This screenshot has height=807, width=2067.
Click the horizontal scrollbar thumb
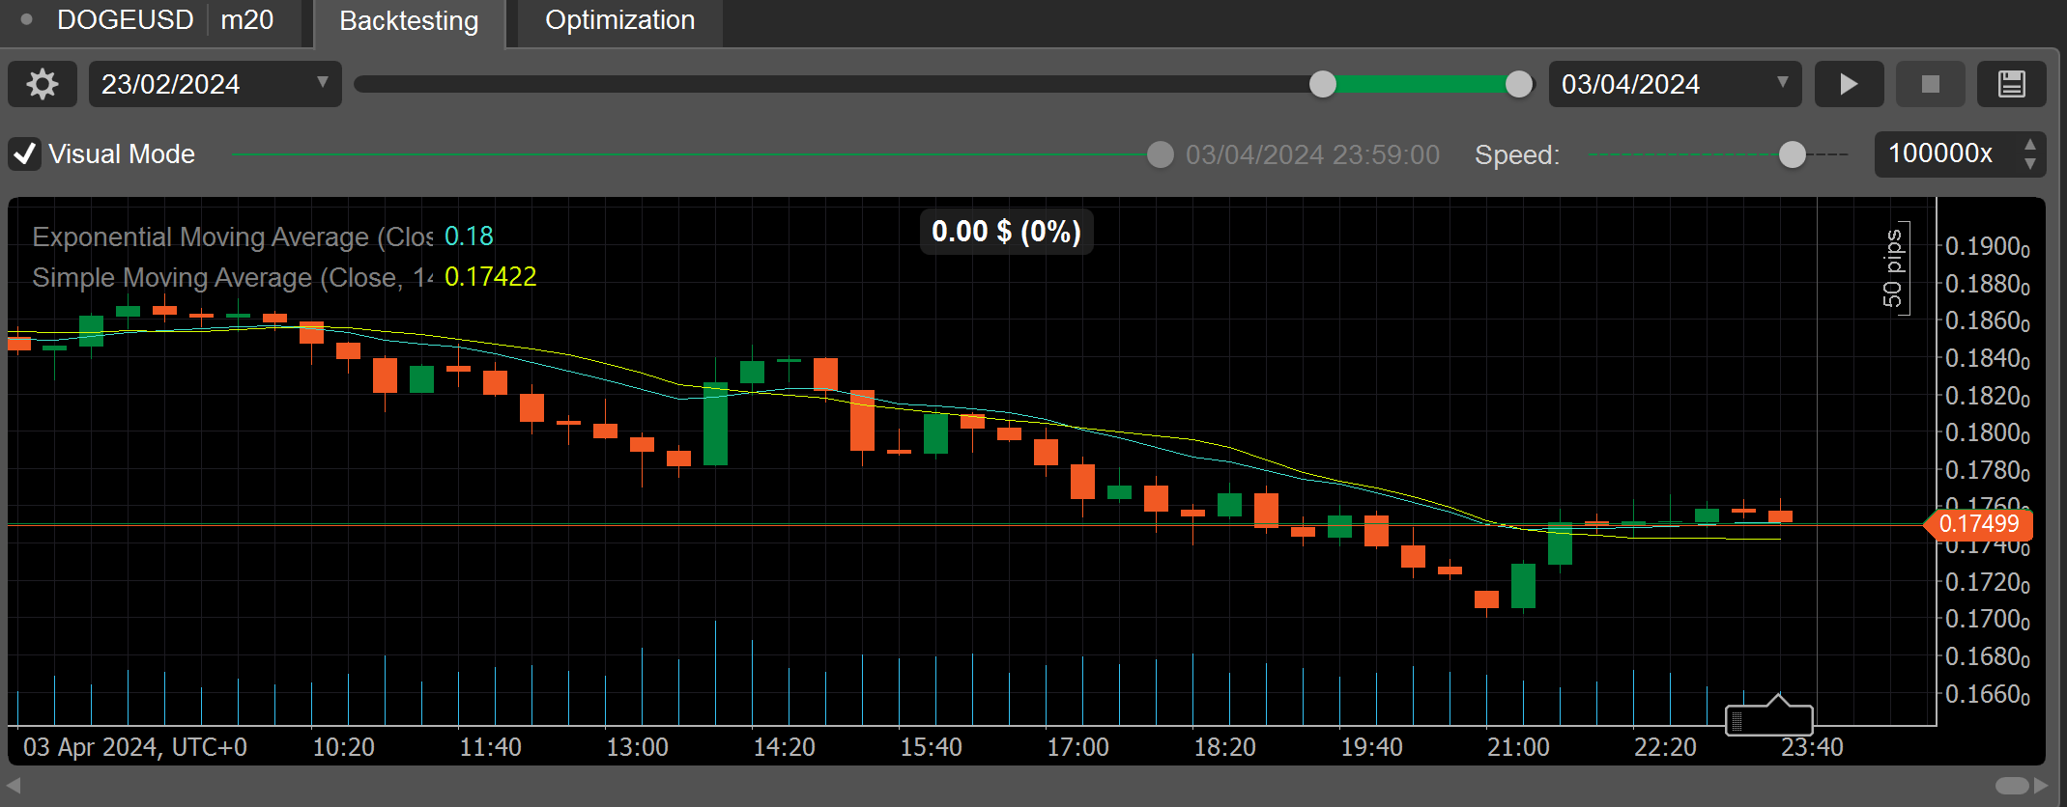point(2012,785)
